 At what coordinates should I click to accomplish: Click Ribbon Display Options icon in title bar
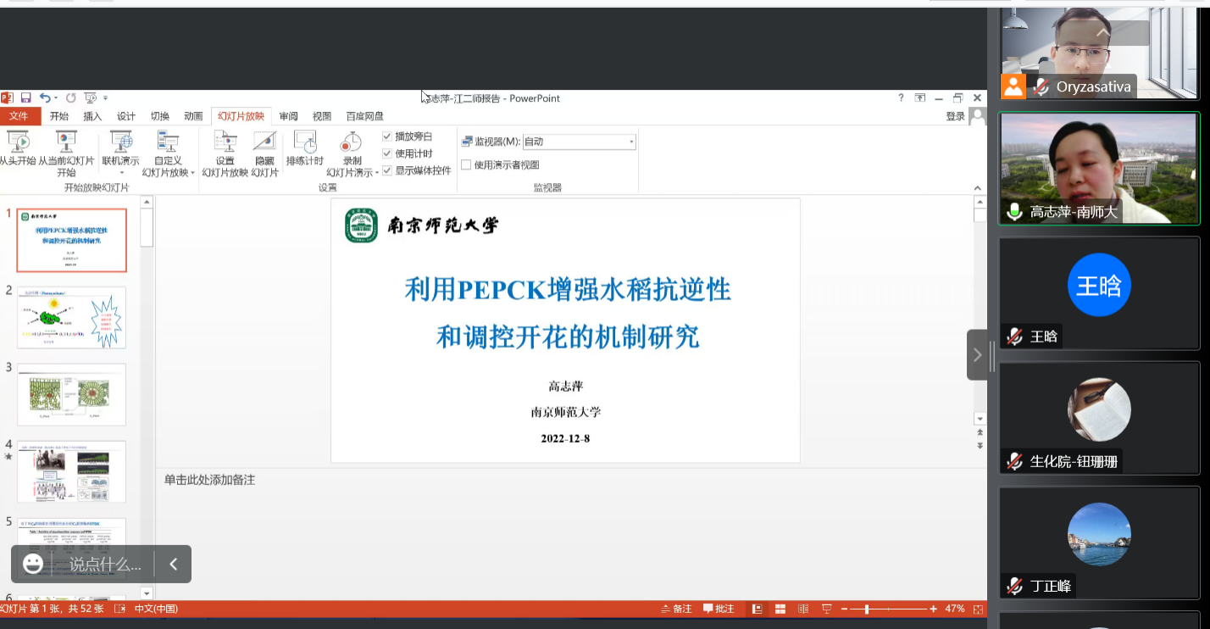pyautogui.click(x=920, y=98)
